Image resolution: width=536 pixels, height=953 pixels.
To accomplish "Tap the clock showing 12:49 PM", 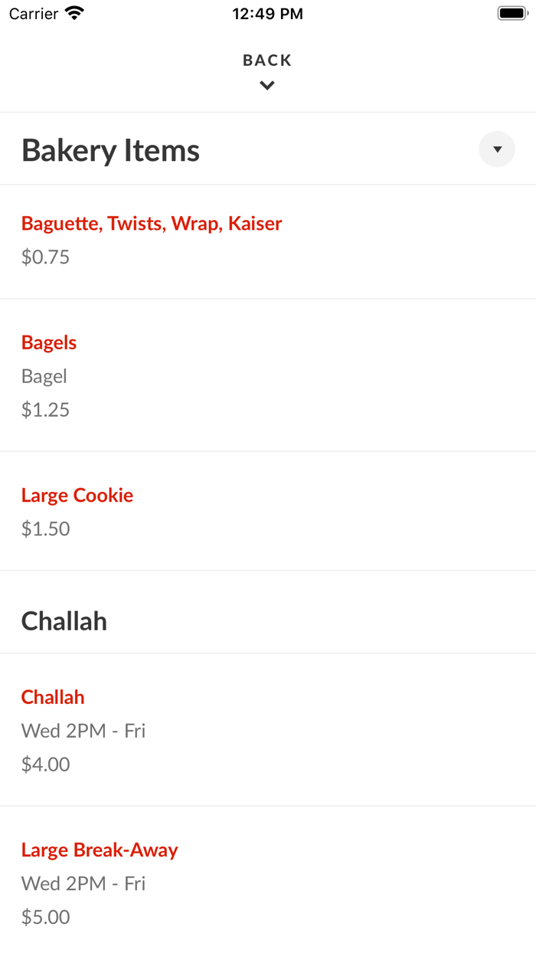I will coord(267,13).
